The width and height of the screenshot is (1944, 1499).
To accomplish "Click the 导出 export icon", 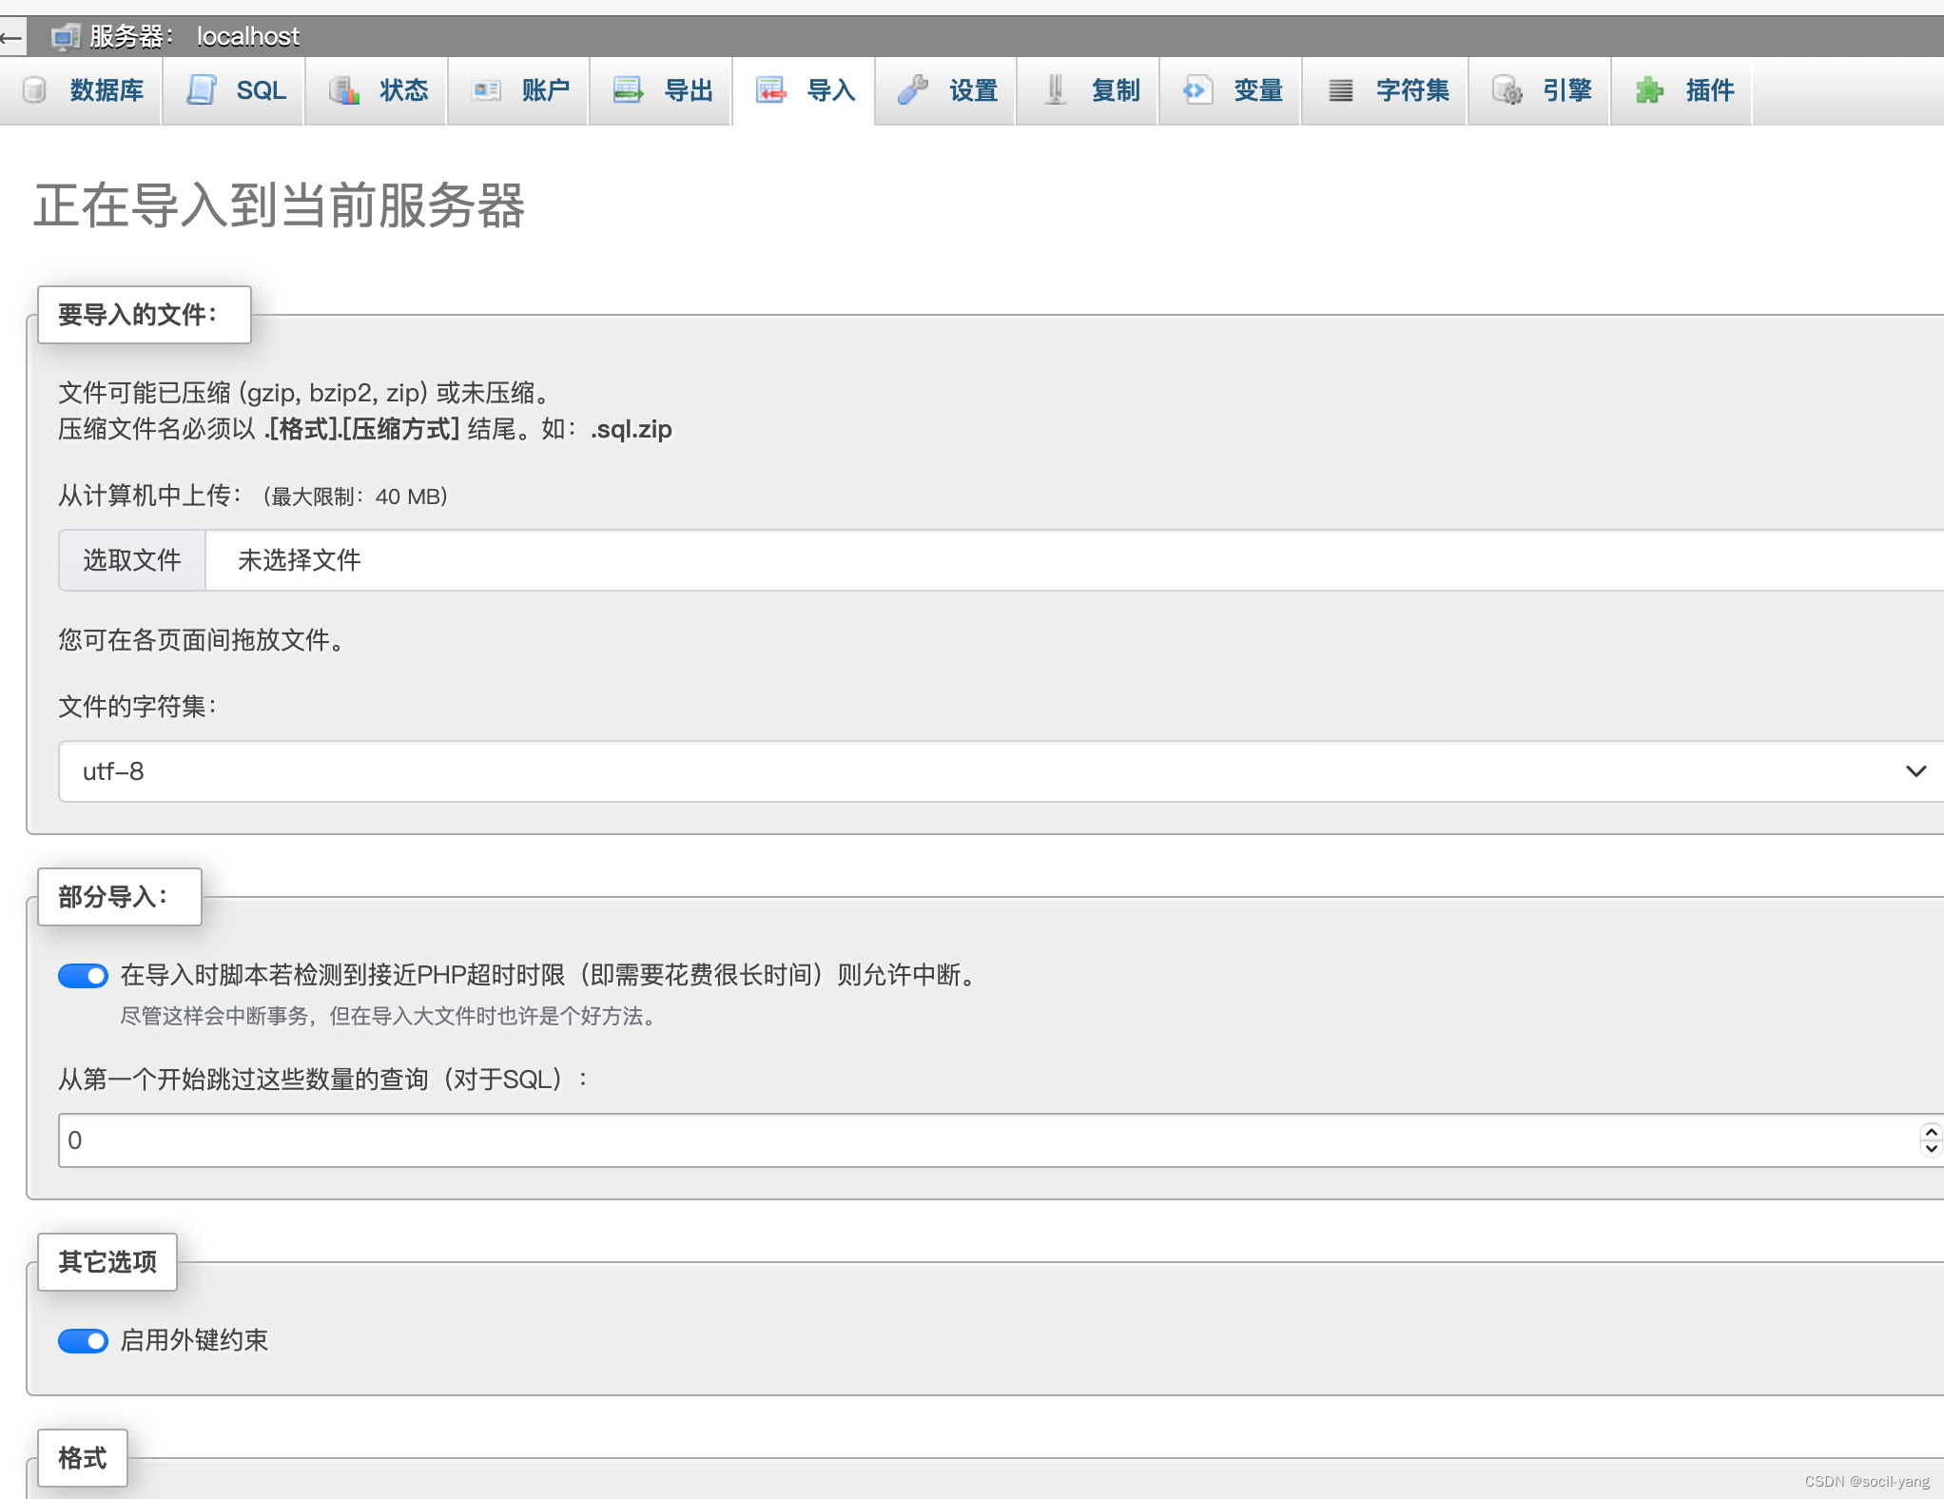I will (x=628, y=90).
